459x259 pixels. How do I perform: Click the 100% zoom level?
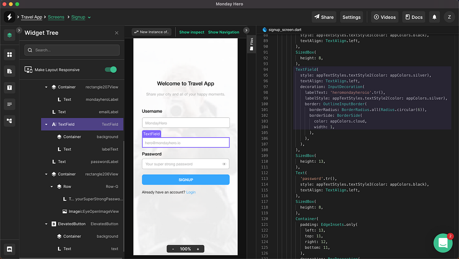[185, 249]
